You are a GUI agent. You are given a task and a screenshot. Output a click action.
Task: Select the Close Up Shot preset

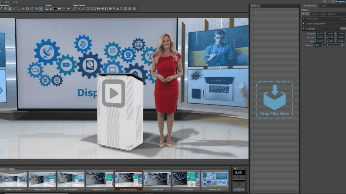(x=186, y=181)
